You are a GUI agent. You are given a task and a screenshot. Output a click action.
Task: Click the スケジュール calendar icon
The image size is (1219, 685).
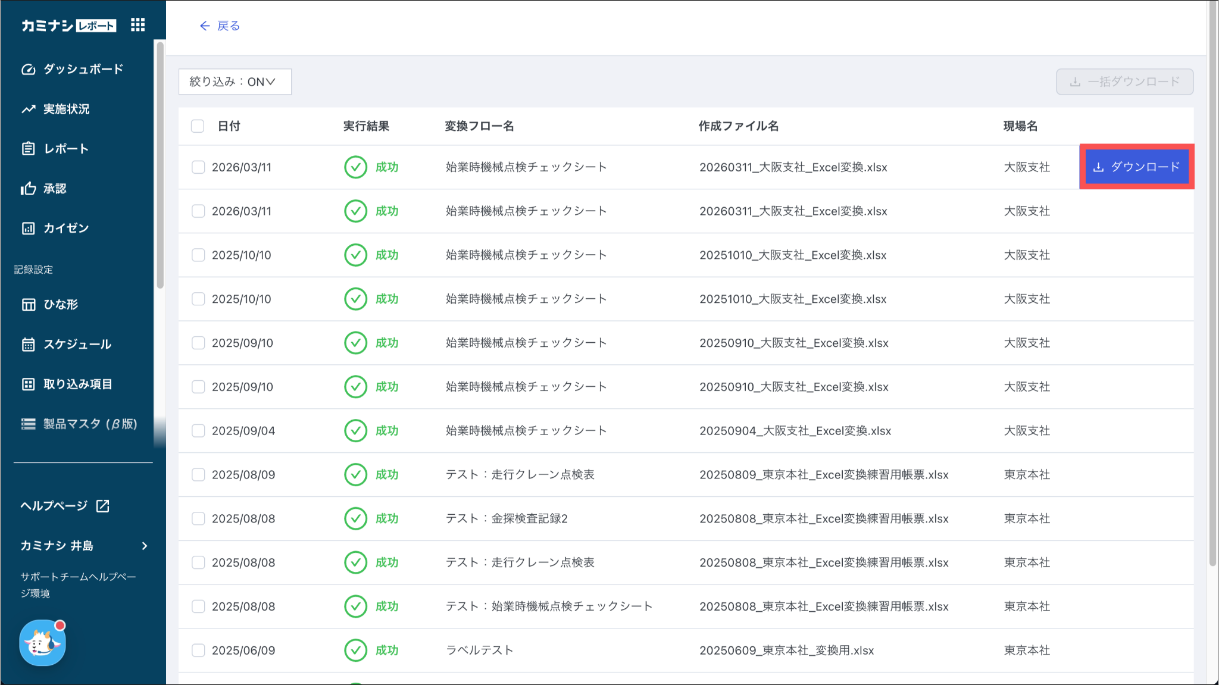pos(28,345)
